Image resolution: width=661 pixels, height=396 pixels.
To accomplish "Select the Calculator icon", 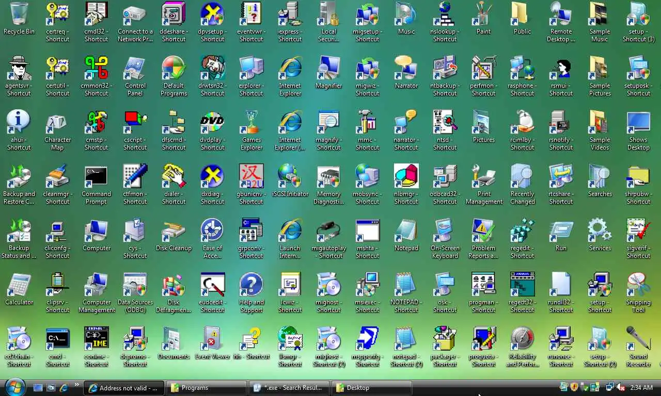I will (19, 285).
